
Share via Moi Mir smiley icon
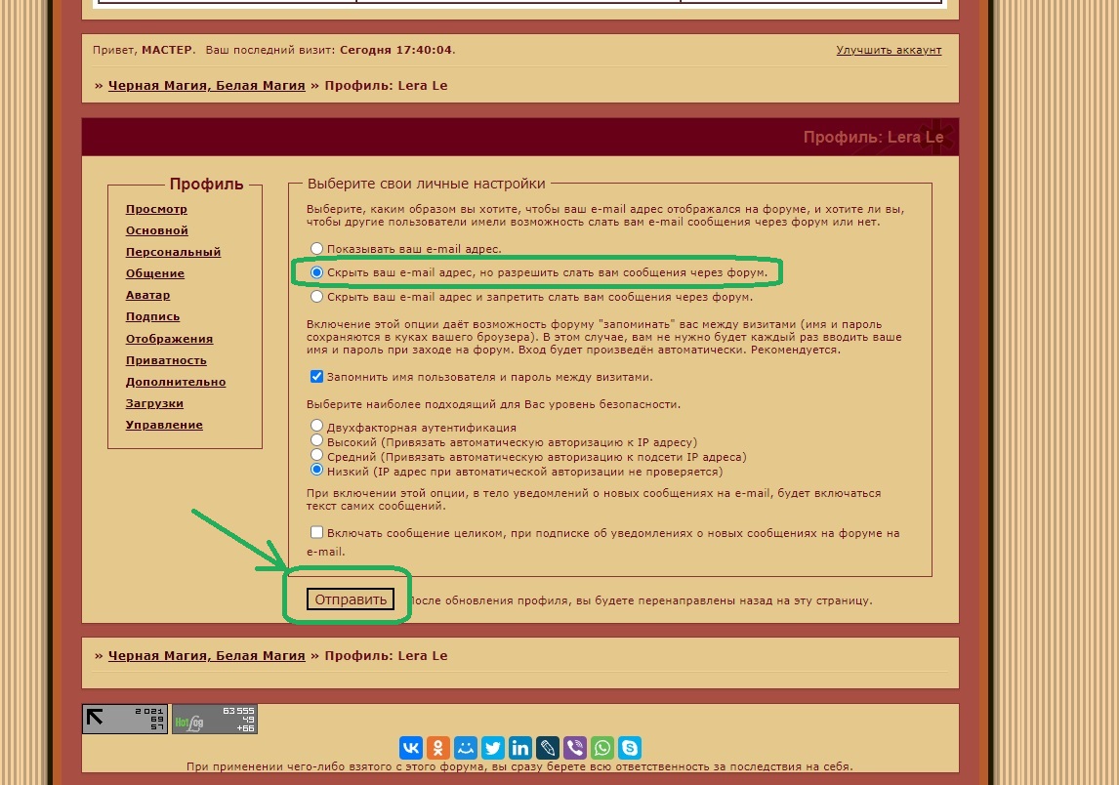coord(466,747)
